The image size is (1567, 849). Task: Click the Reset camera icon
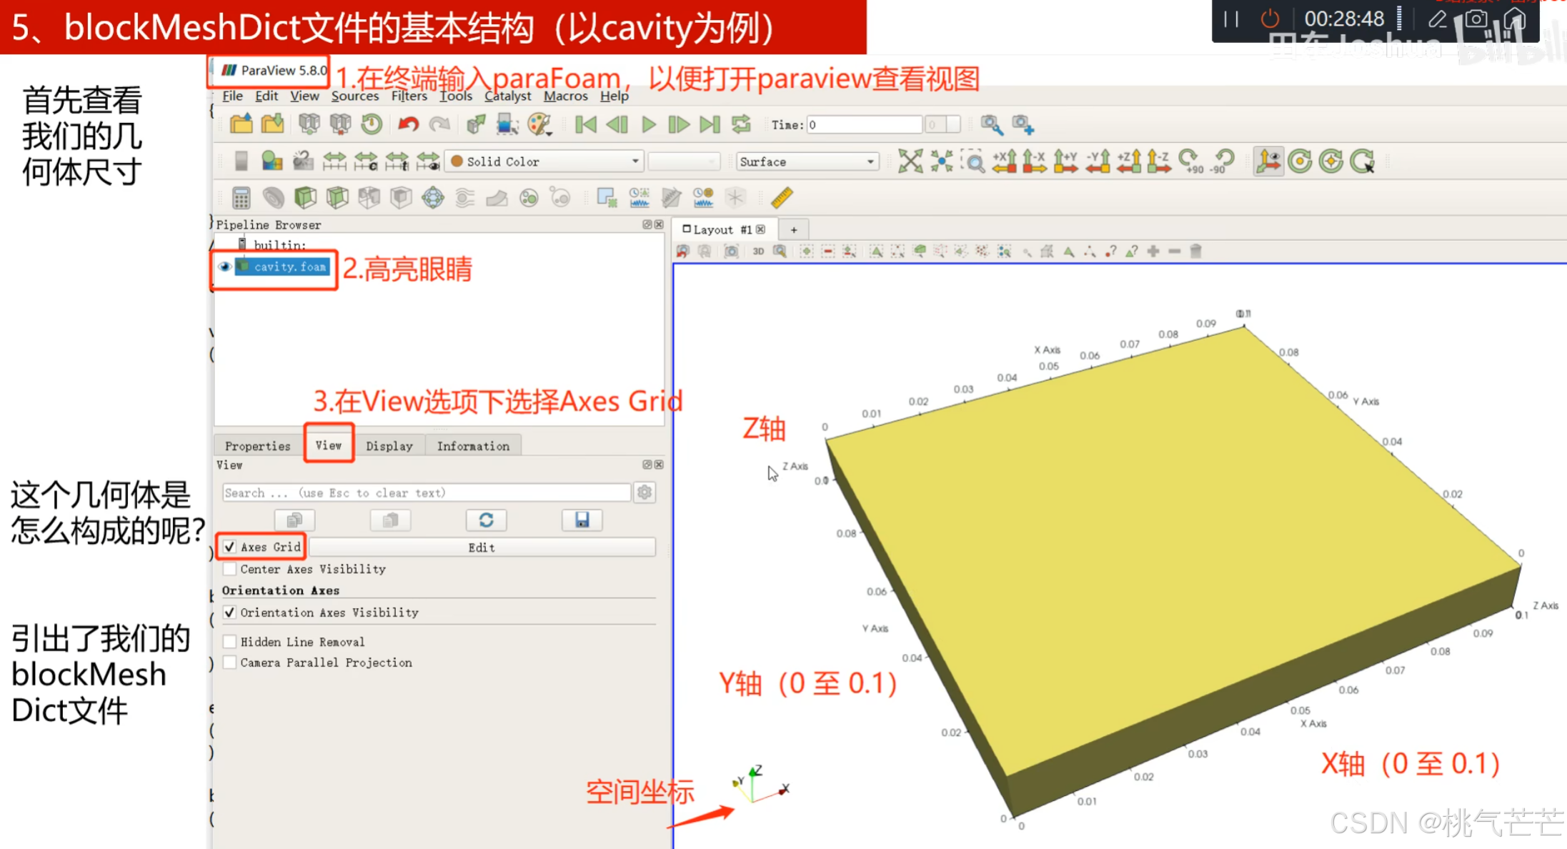[910, 162]
